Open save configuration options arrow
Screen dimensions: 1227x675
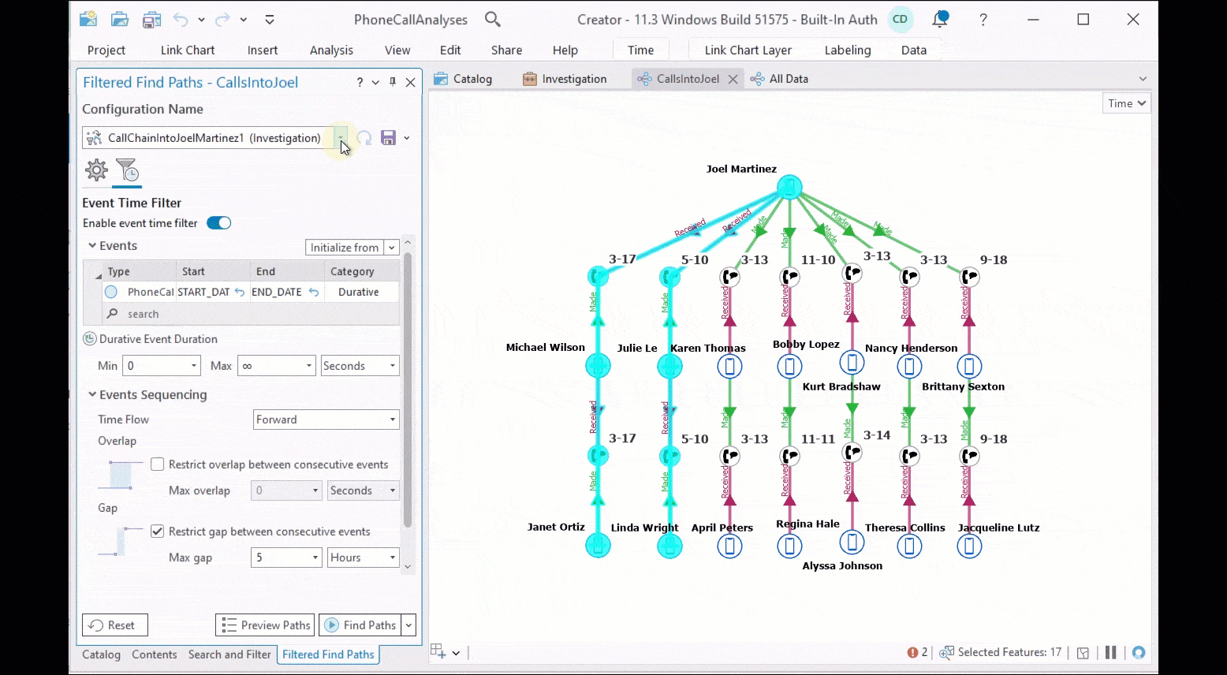tap(407, 138)
